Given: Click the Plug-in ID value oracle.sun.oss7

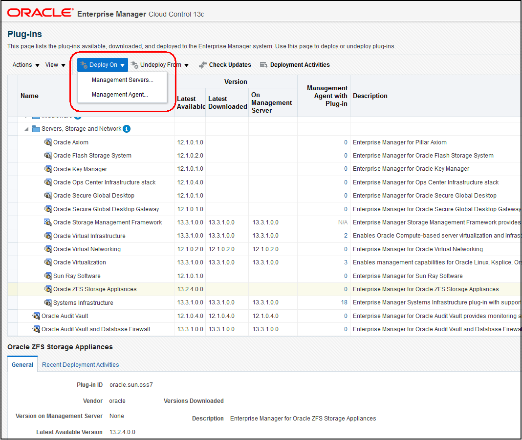Looking at the screenshot, I should point(131,385).
